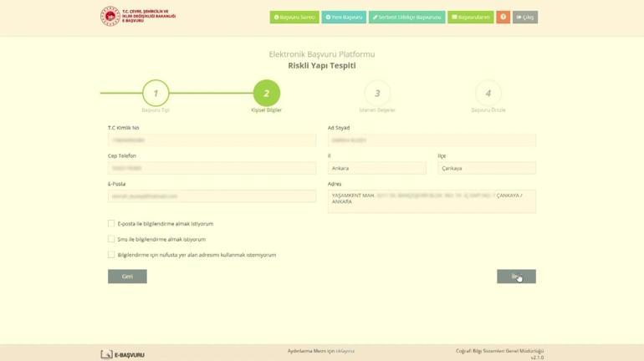Click the Çıkış logout button

coord(525,18)
